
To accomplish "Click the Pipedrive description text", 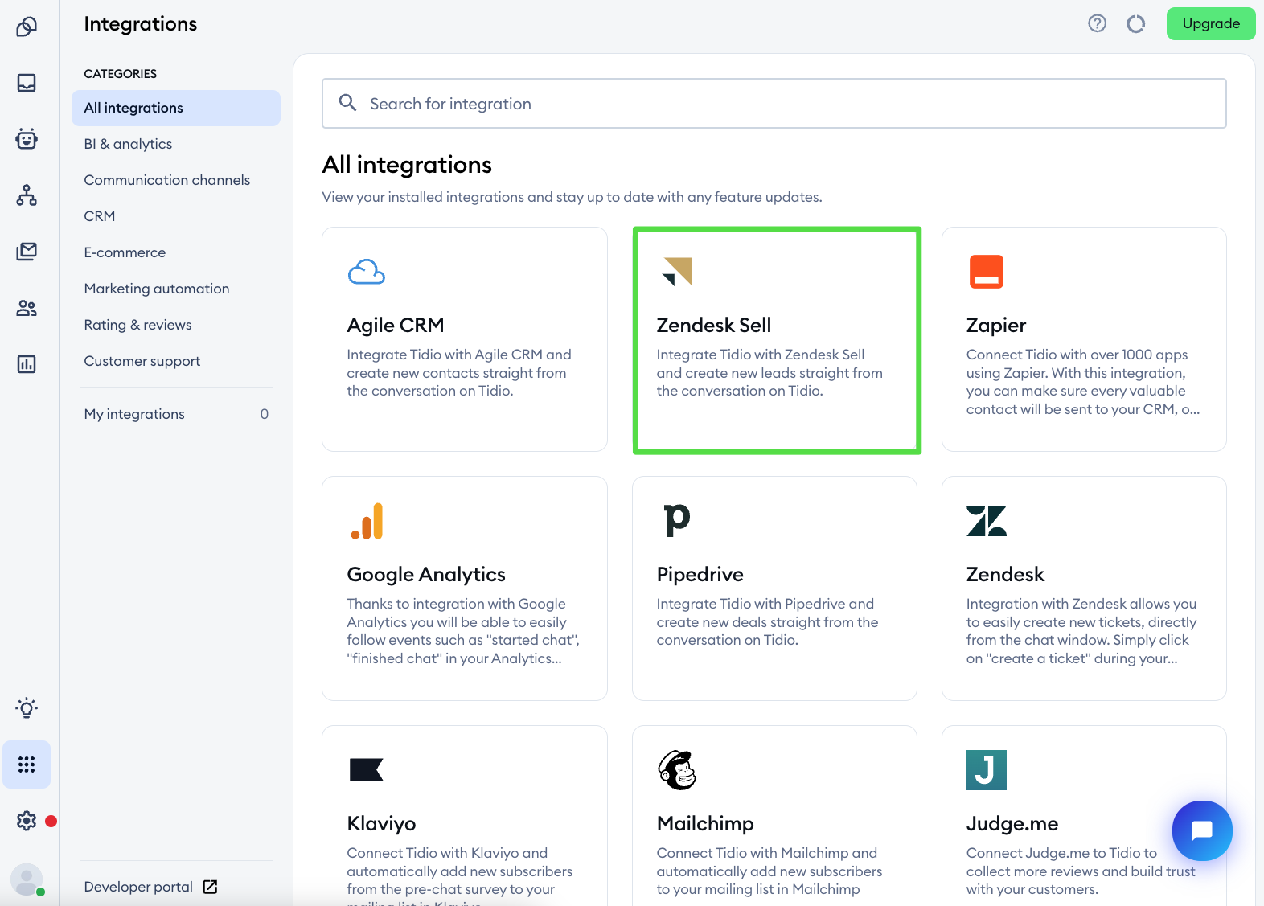I will [768, 621].
